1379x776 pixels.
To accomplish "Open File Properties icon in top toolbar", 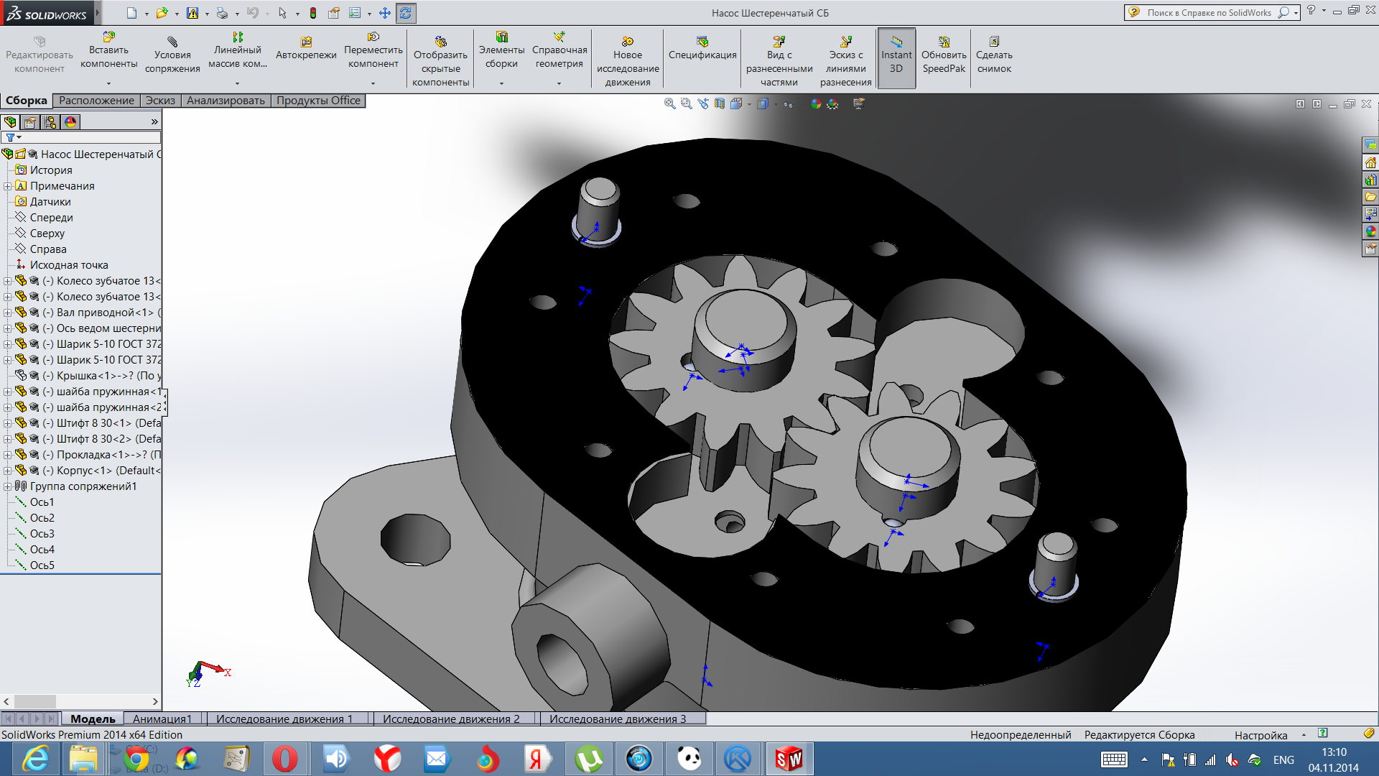I will pyautogui.click(x=334, y=13).
